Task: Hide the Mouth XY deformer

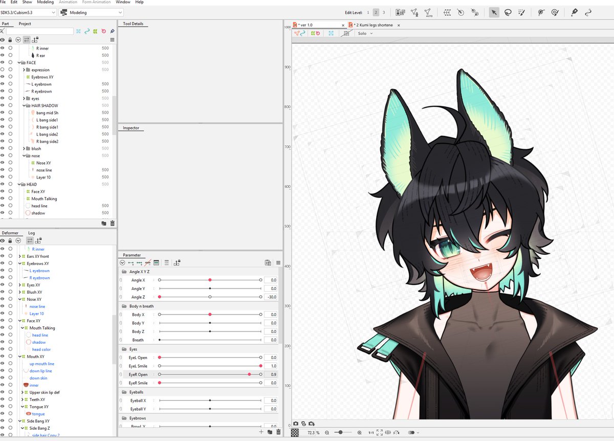Action: click(x=2, y=357)
